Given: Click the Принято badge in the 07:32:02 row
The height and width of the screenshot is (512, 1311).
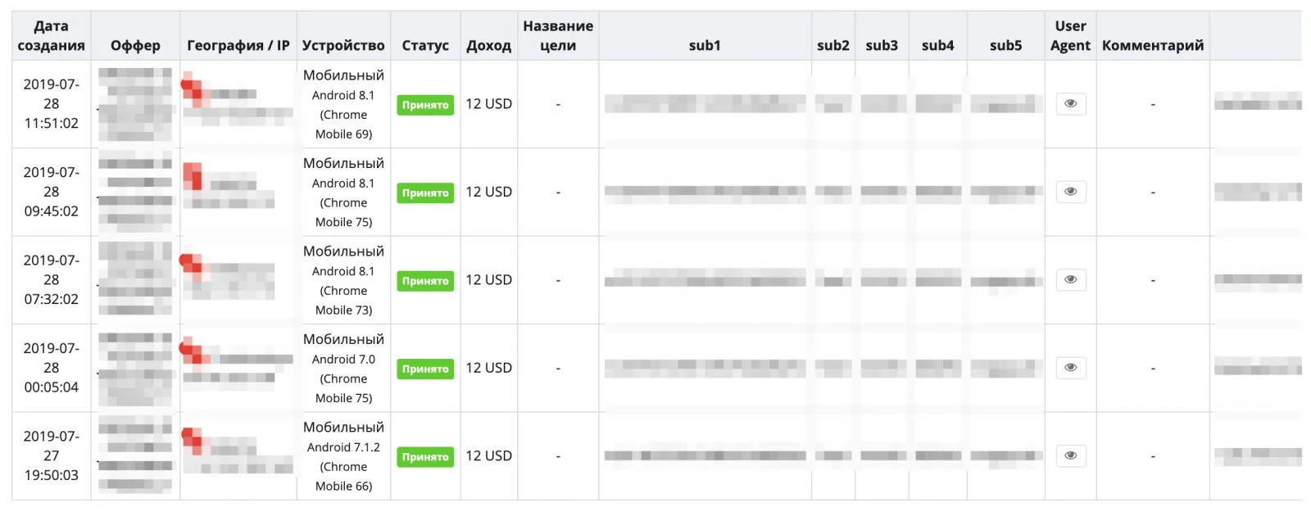Looking at the screenshot, I should click(x=425, y=281).
